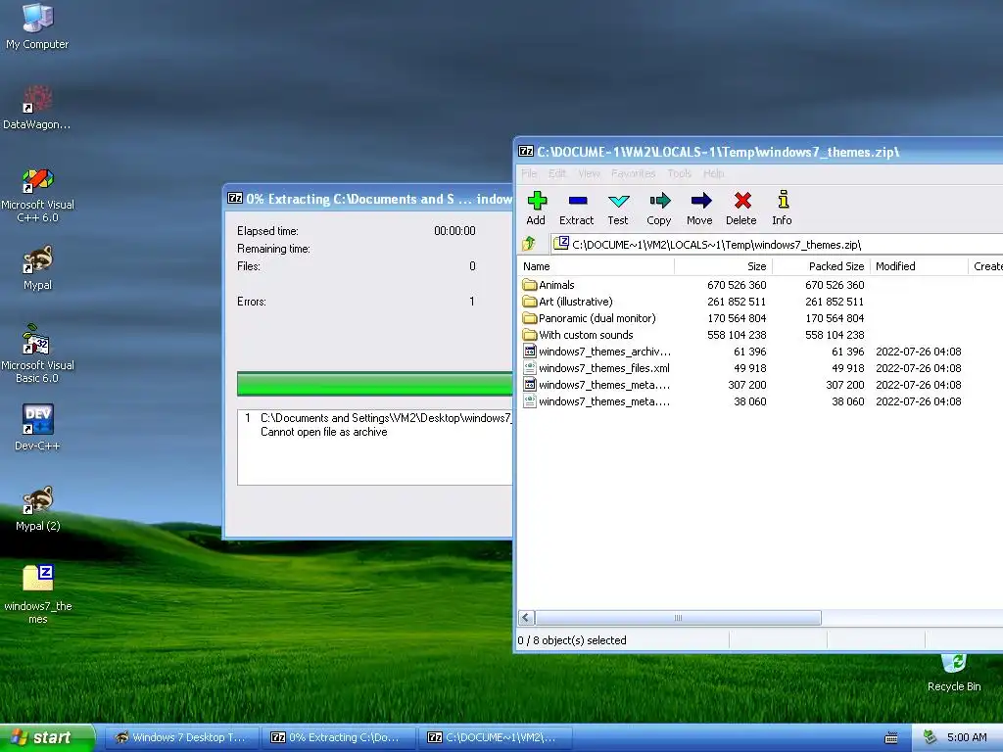Select windows7_themes_archiv... file
The image size is (1003, 752).
pos(597,352)
